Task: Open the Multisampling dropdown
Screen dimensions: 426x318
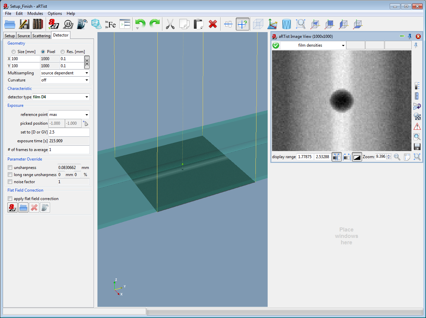Action: (65, 73)
